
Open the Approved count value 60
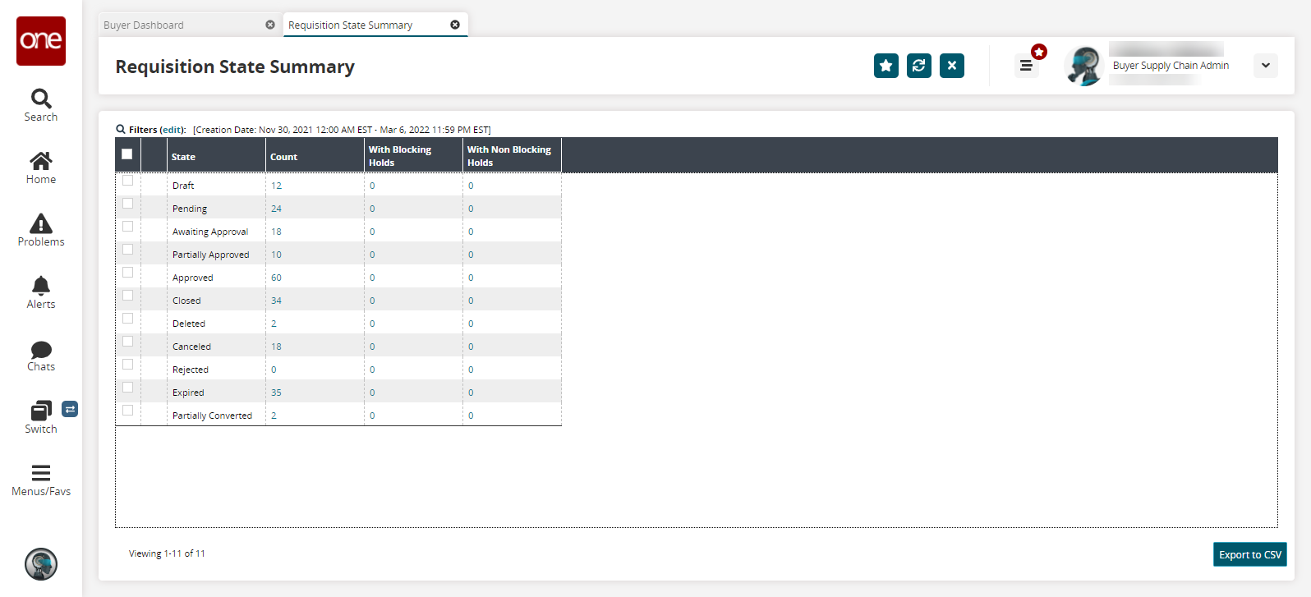point(277,278)
